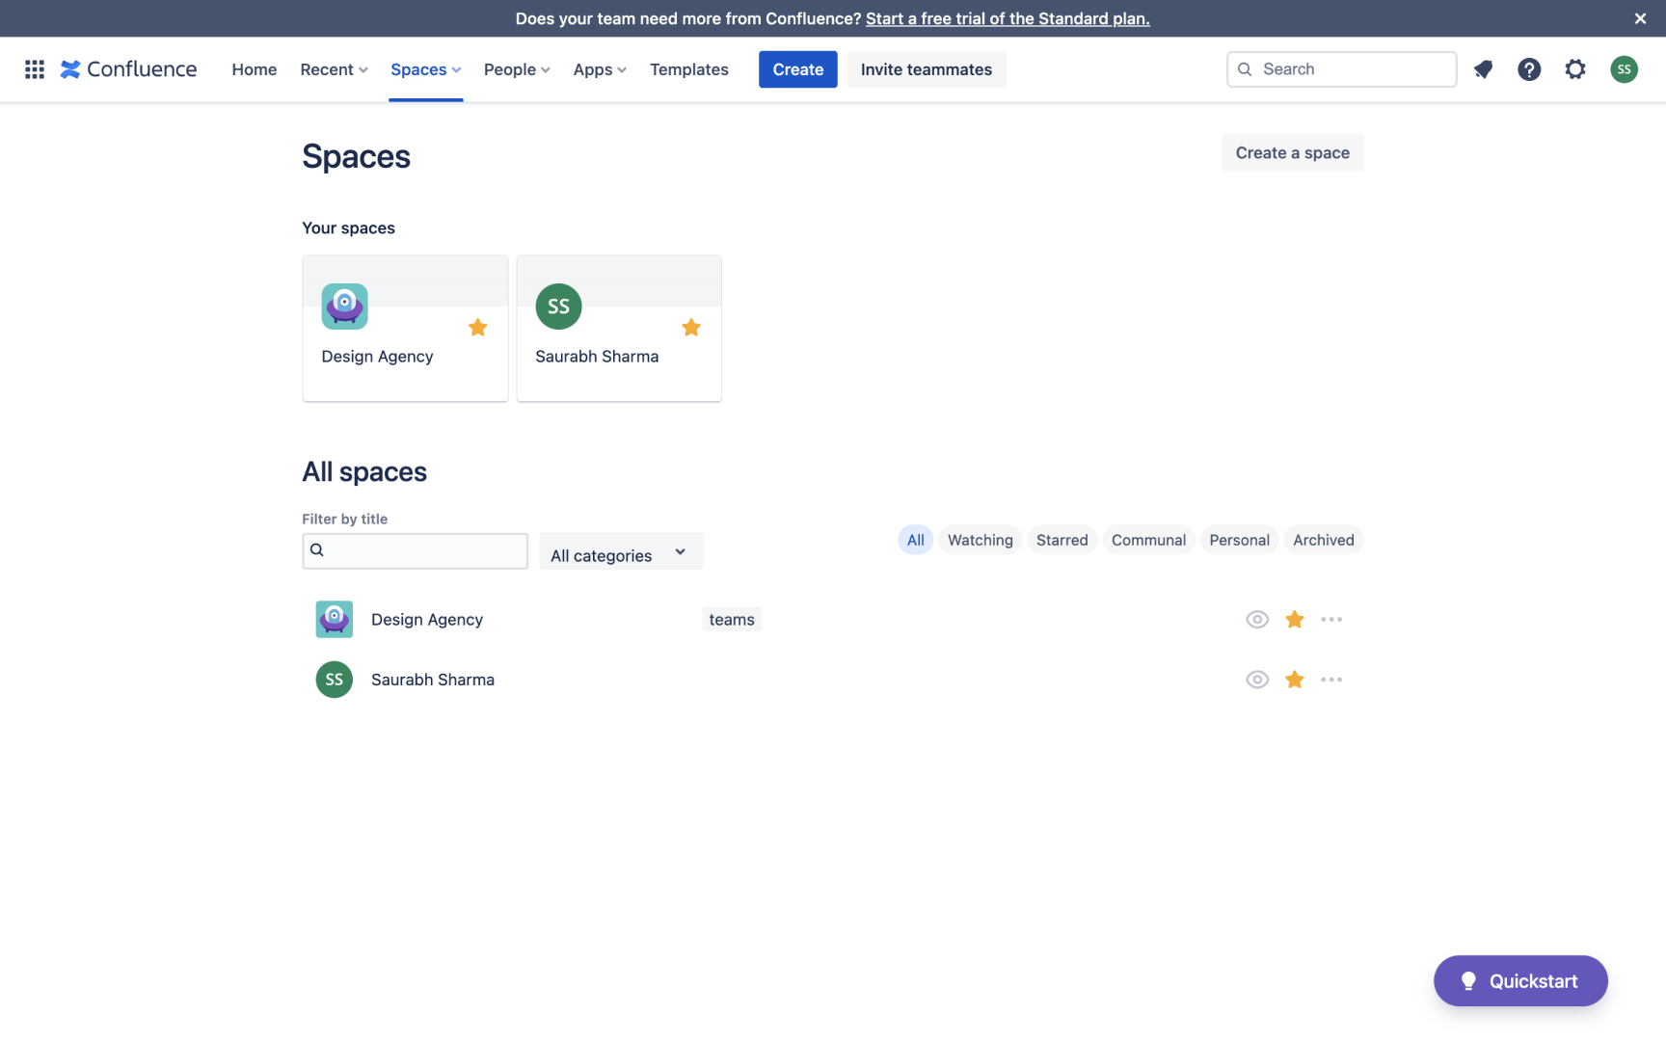Viewport: 1666px width, 1041px height.
Task: Expand the People dropdown menu
Action: pos(517,69)
